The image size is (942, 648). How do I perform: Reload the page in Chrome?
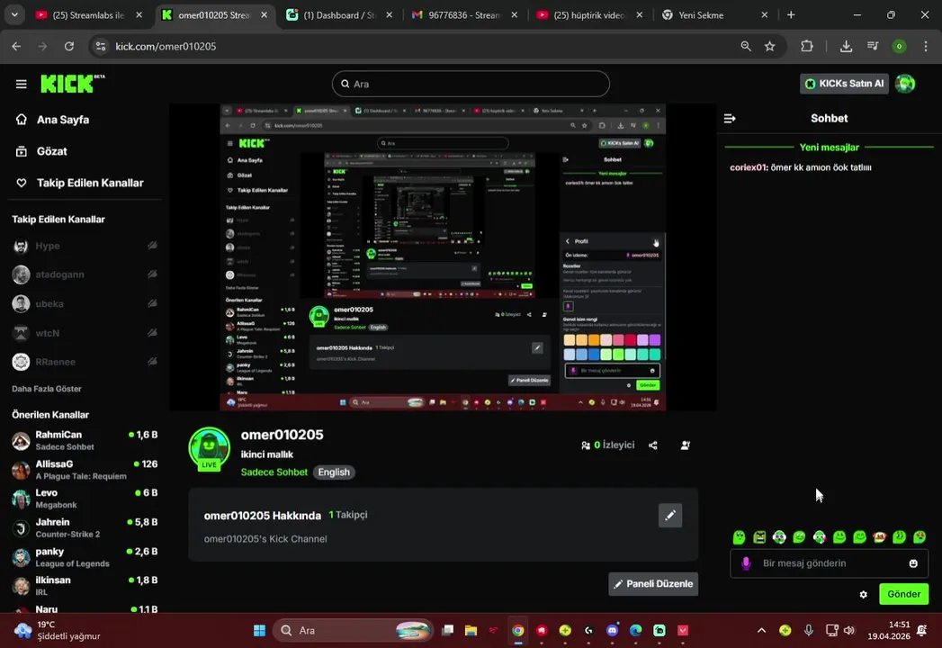(x=69, y=46)
